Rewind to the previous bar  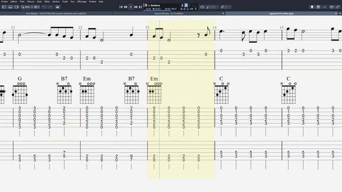coord(126,7)
